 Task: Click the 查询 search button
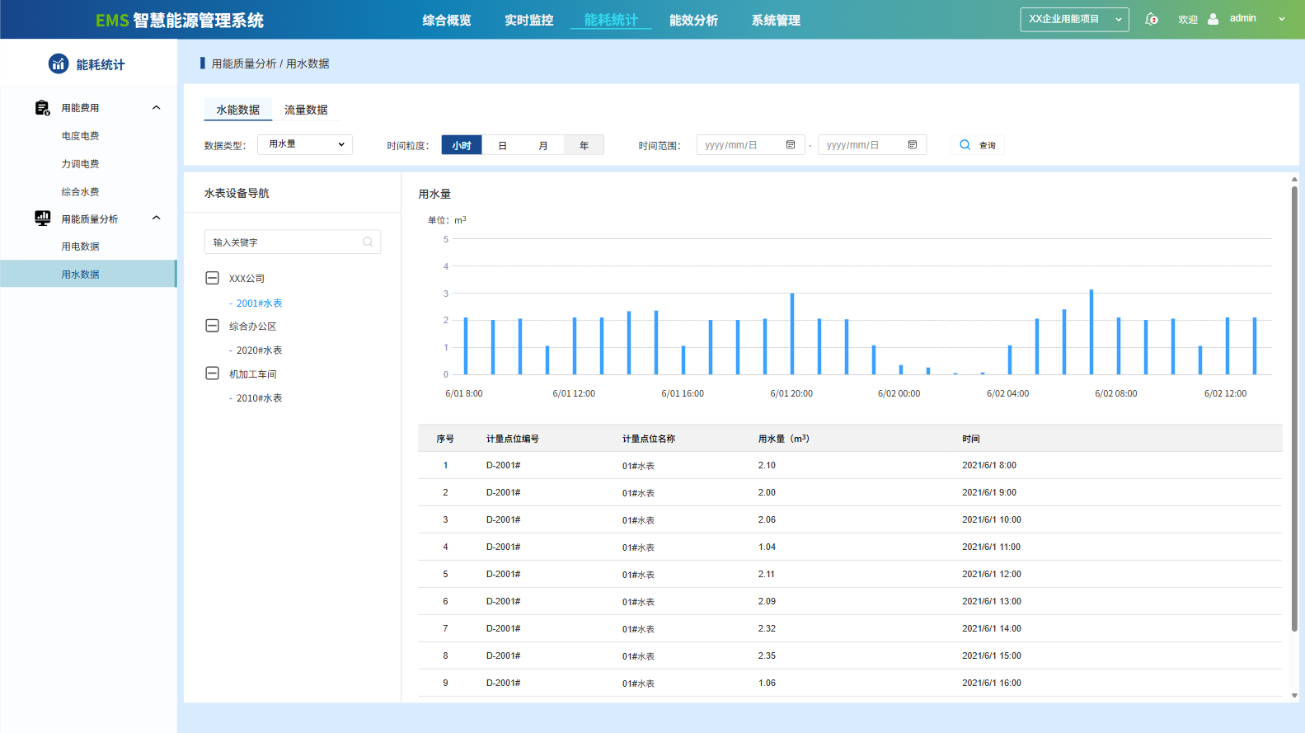pyautogui.click(x=978, y=145)
